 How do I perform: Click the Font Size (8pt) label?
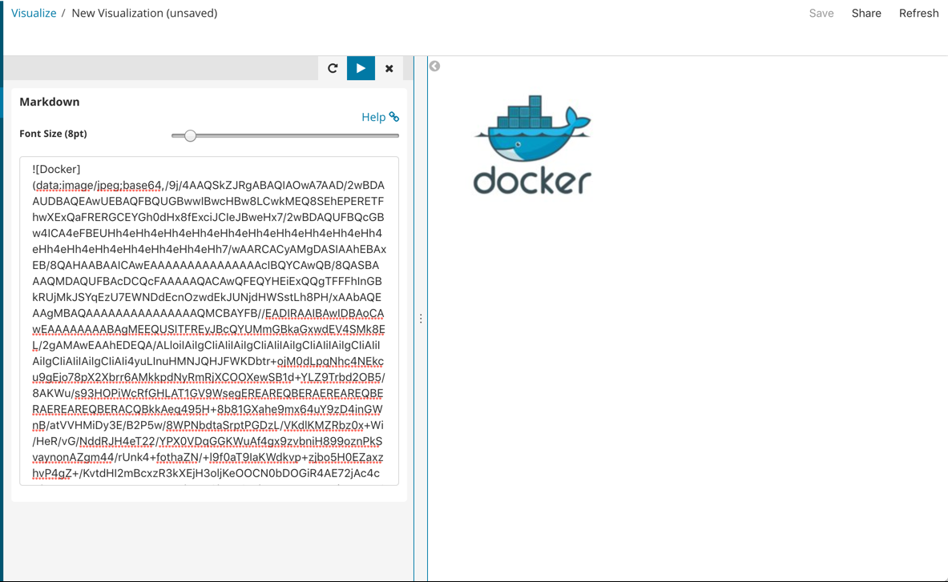[53, 134]
